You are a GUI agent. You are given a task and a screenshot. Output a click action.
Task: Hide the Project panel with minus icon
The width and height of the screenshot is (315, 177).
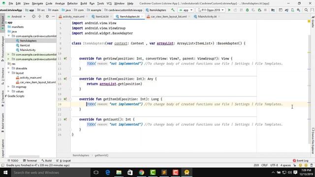tap(53, 16)
